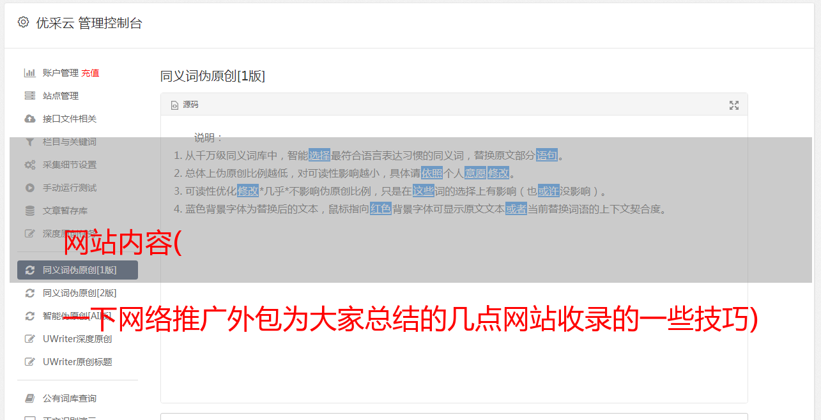Click the play circle icon for 手动运行测试
Image resolution: width=821 pixels, height=420 pixels.
click(29, 188)
